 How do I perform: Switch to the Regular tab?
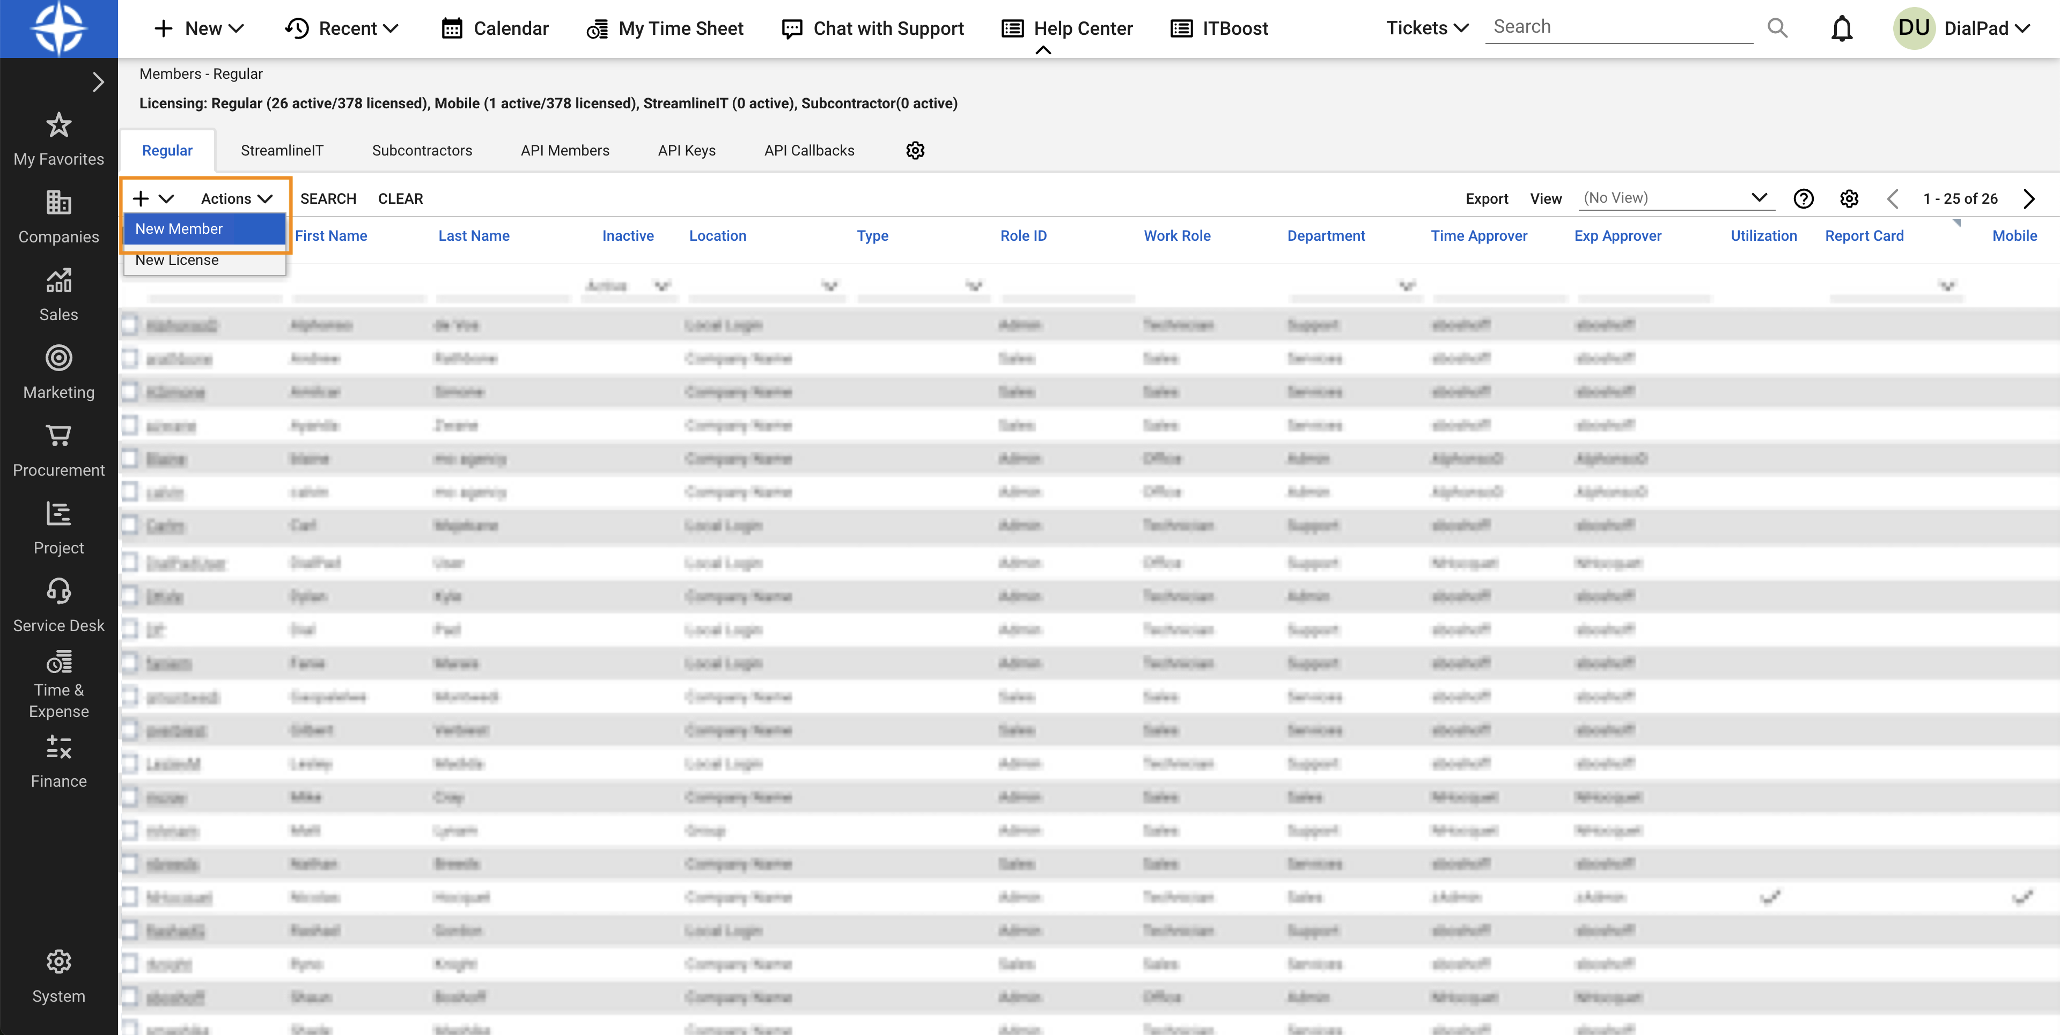167,150
